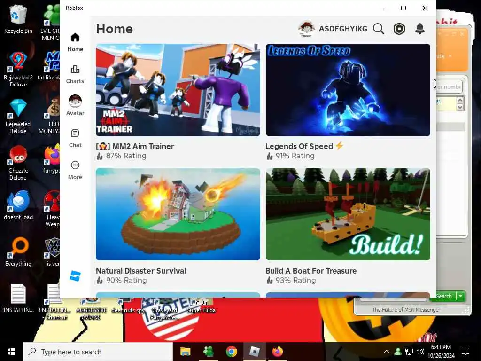481x361 pixels.
Task: Click the search magnifier in the Roblox header
Action: click(379, 29)
